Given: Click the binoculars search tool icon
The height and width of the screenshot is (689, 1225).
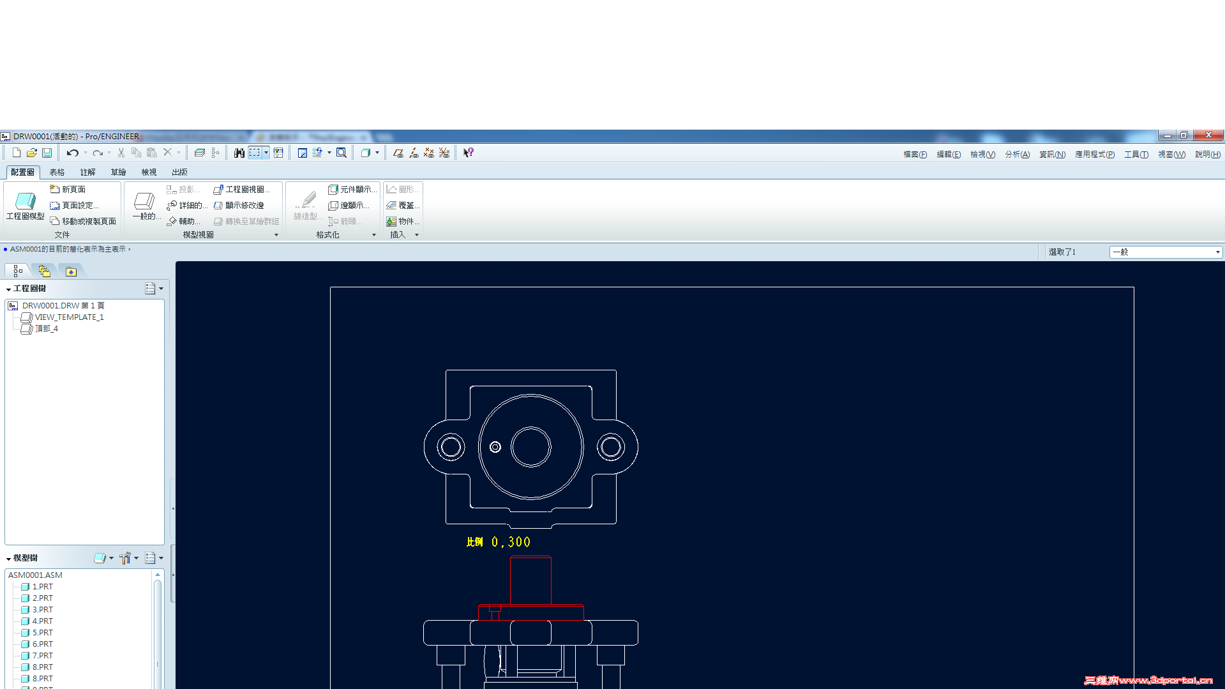Looking at the screenshot, I should [239, 153].
